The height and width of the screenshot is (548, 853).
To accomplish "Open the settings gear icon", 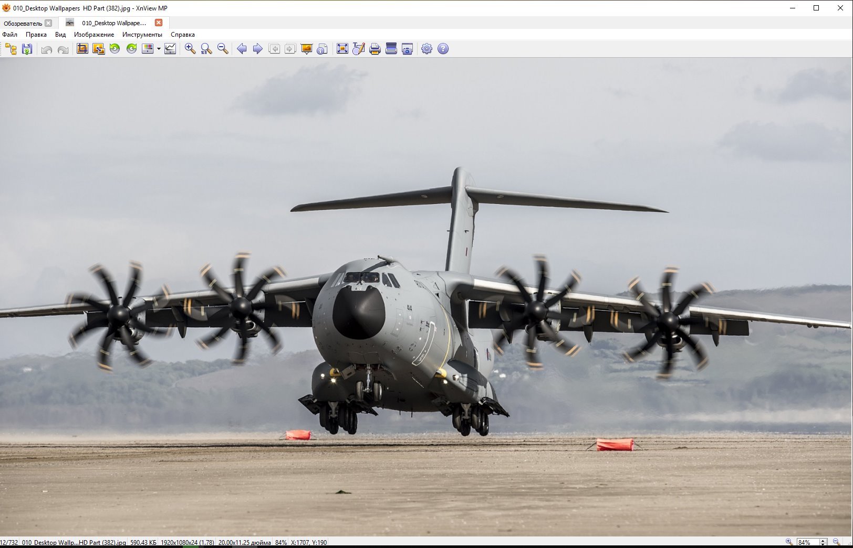I will (x=427, y=49).
